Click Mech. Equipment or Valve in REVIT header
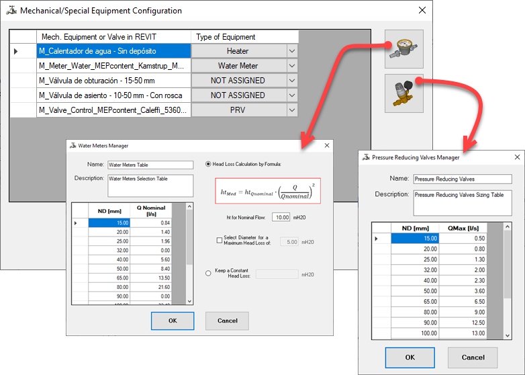The image size is (525, 375). (x=114, y=37)
